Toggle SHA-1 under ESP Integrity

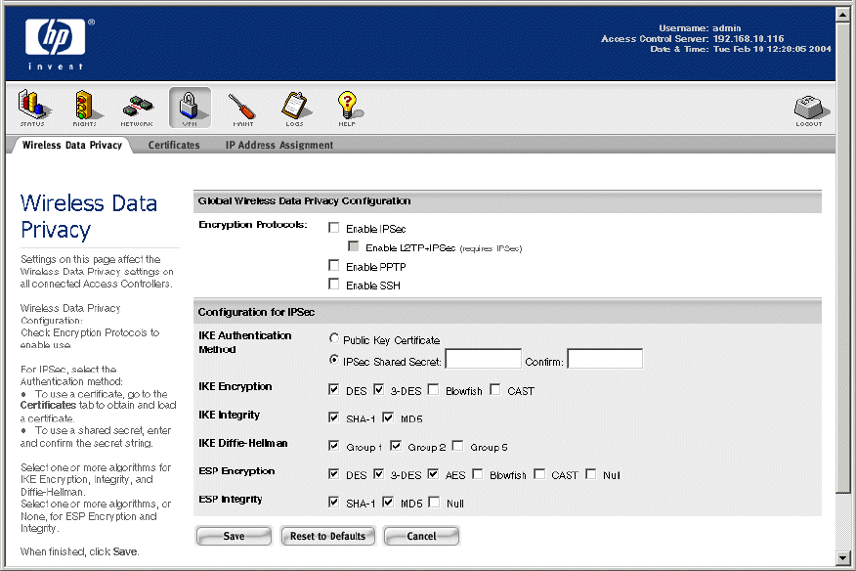(x=333, y=502)
